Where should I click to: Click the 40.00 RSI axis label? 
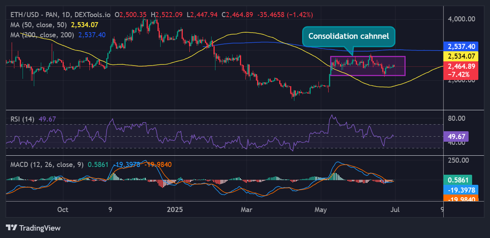point(457,142)
